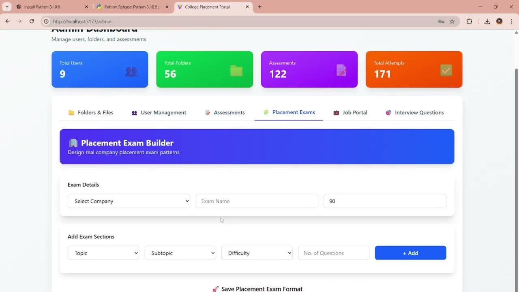The image size is (519, 292).
Task: Click the target icon beside Interview Questions
Action: point(388,113)
